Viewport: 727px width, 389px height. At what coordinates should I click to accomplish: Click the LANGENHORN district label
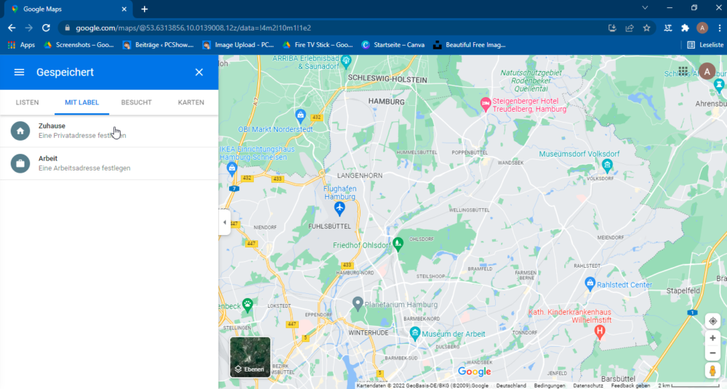[x=360, y=176]
